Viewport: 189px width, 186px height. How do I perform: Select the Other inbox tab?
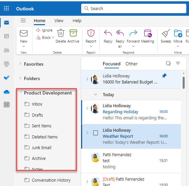click(x=132, y=64)
